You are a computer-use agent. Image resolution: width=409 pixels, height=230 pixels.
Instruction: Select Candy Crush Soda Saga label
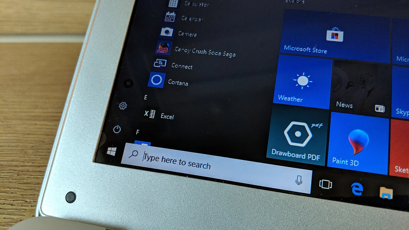click(205, 51)
